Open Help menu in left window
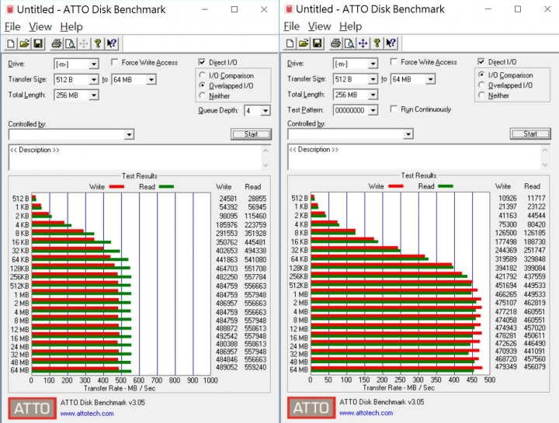The height and width of the screenshot is (423, 559). point(71,26)
